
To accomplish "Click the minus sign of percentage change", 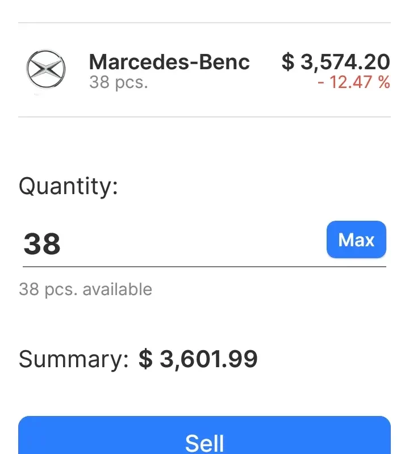I will click(322, 83).
